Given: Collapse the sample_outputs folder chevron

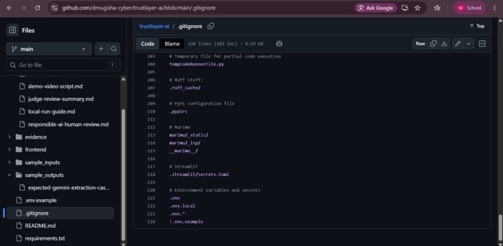Looking at the screenshot, I should [x=9, y=175].
